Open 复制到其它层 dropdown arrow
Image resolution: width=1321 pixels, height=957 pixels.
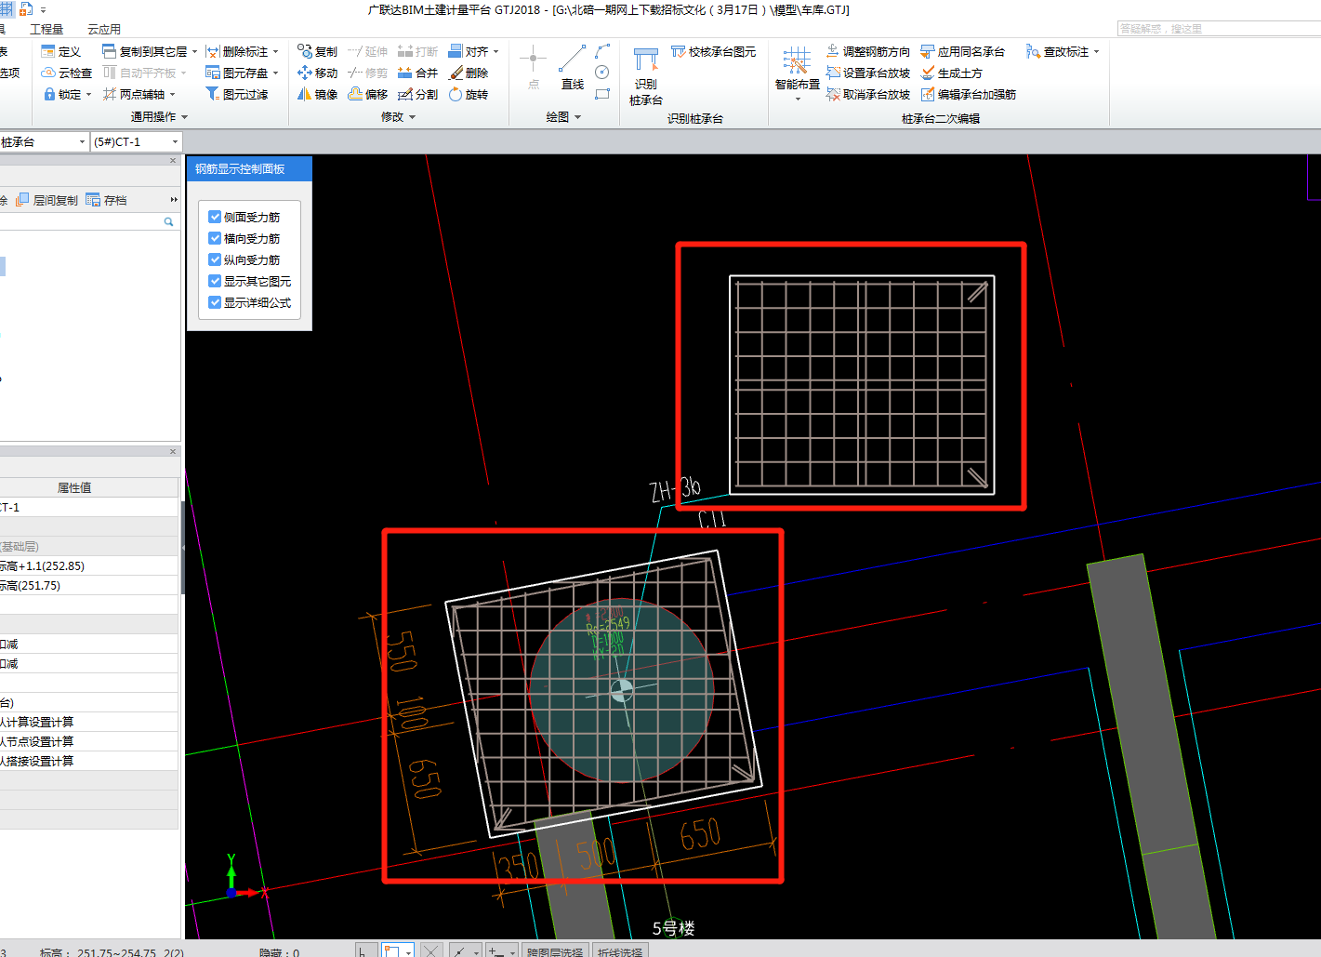pyautogui.click(x=194, y=52)
